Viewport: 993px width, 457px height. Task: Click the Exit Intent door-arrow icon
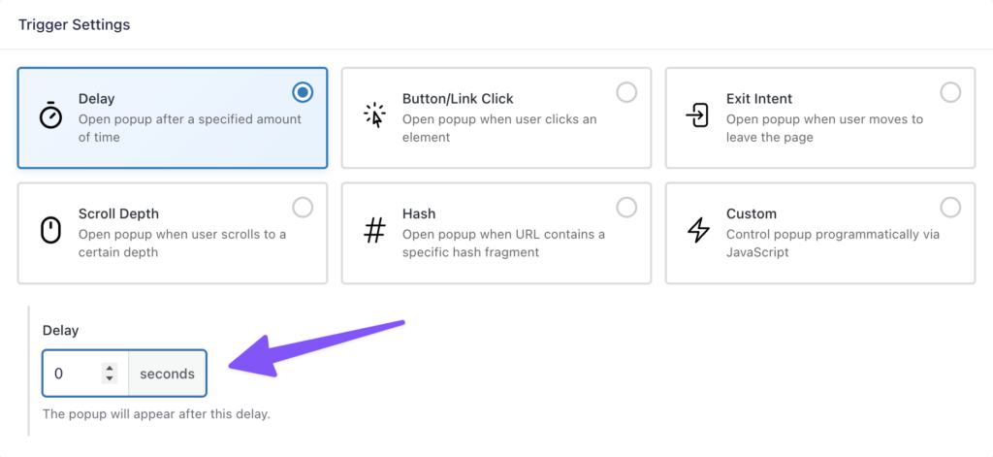click(697, 116)
